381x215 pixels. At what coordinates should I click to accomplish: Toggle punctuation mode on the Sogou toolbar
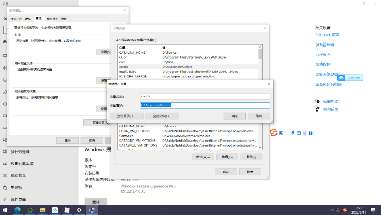tap(287, 133)
